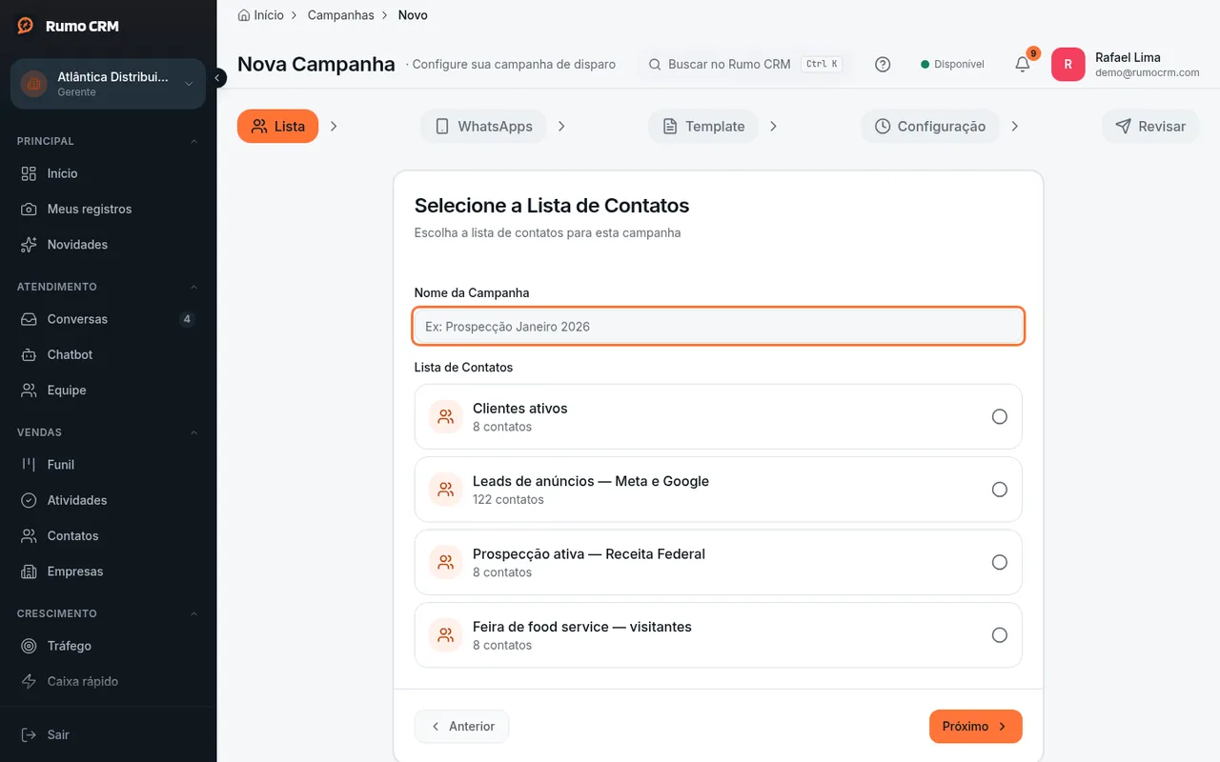
Task: Click the search magnifier icon
Action: pos(655,65)
